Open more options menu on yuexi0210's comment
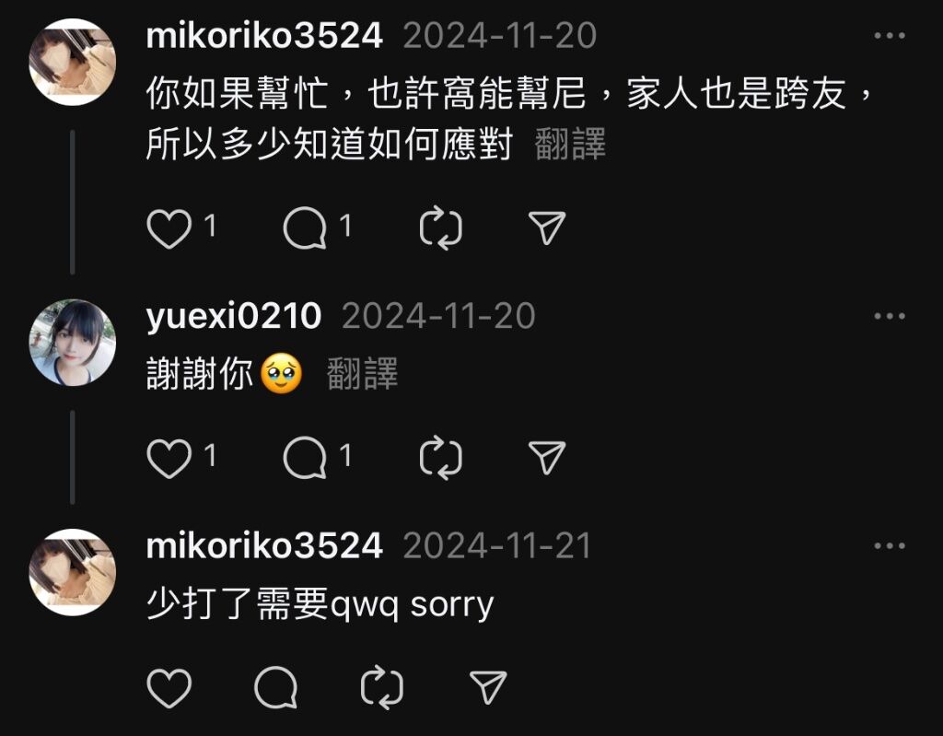 (x=890, y=316)
